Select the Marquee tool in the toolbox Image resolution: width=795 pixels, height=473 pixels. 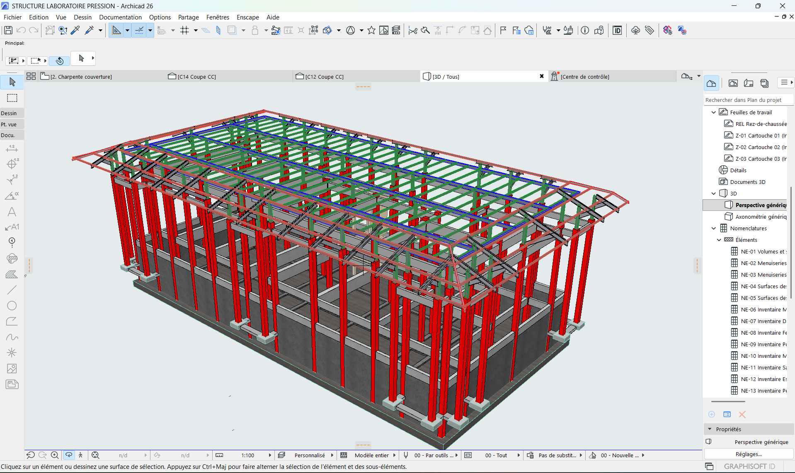pos(12,98)
